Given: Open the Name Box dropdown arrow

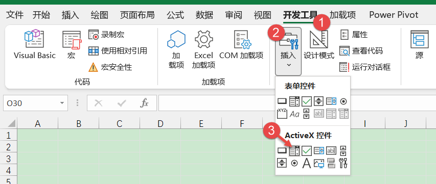Looking at the screenshot, I should pos(62,103).
